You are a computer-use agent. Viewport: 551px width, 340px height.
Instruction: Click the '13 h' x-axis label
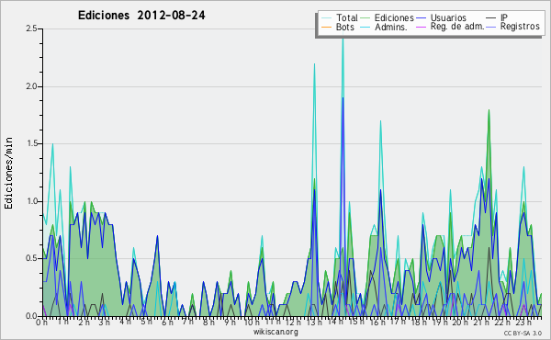click(313, 322)
